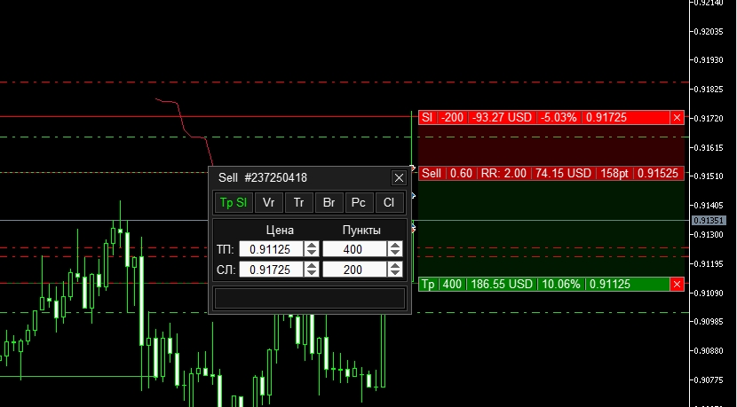Click the 0.60 lot size value
Screen dimensions: 737x407
461,173
